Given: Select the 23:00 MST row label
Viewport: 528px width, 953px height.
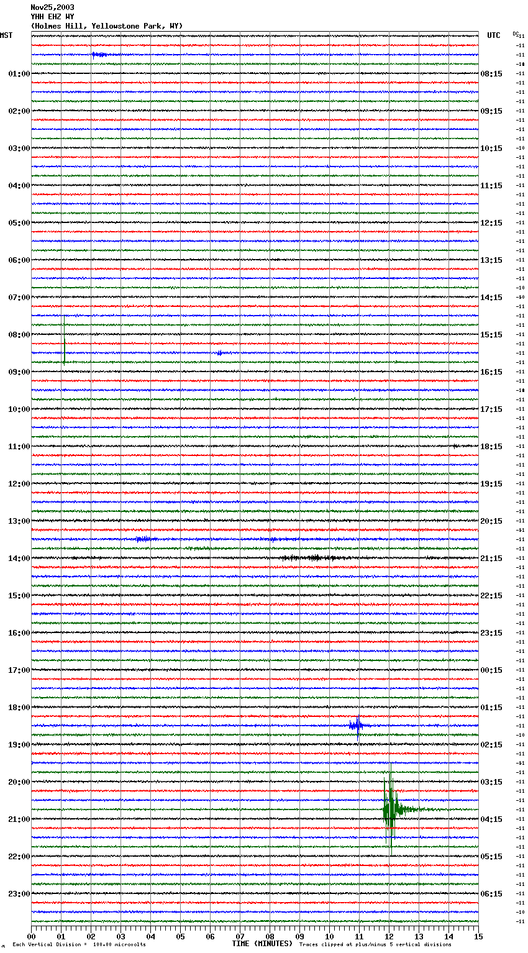Looking at the screenshot, I should 19,894.
